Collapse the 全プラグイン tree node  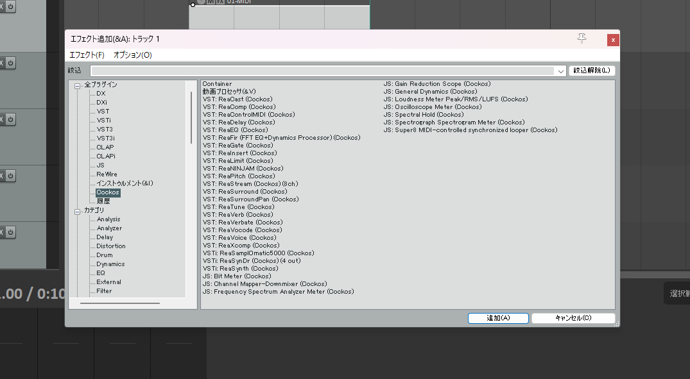[78, 86]
